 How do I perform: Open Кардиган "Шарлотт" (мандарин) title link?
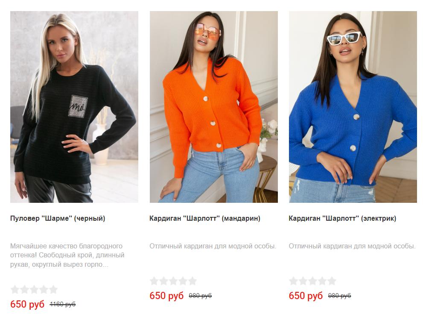click(205, 218)
